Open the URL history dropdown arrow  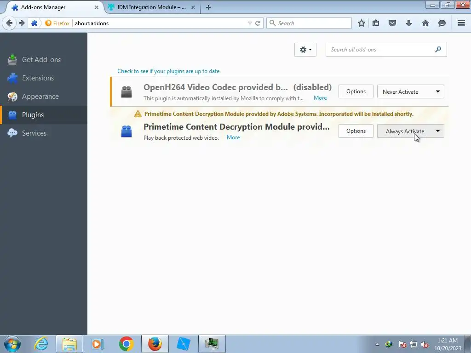pos(250,23)
